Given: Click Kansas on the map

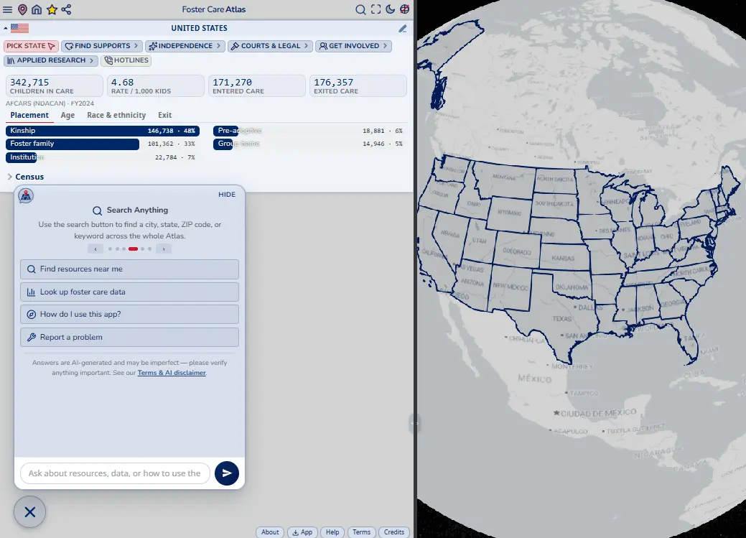Looking at the screenshot, I should pos(564,258).
